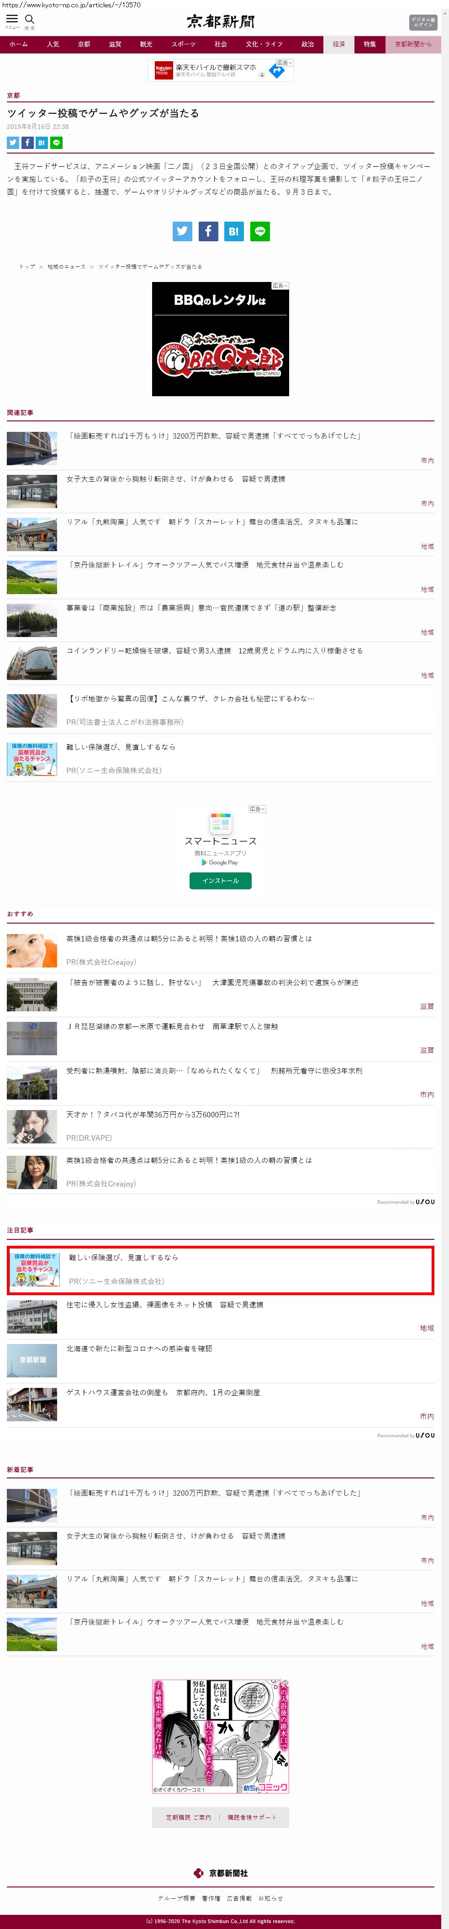Click the large Hatena B! share button
The height and width of the screenshot is (1929, 449).
click(x=233, y=231)
